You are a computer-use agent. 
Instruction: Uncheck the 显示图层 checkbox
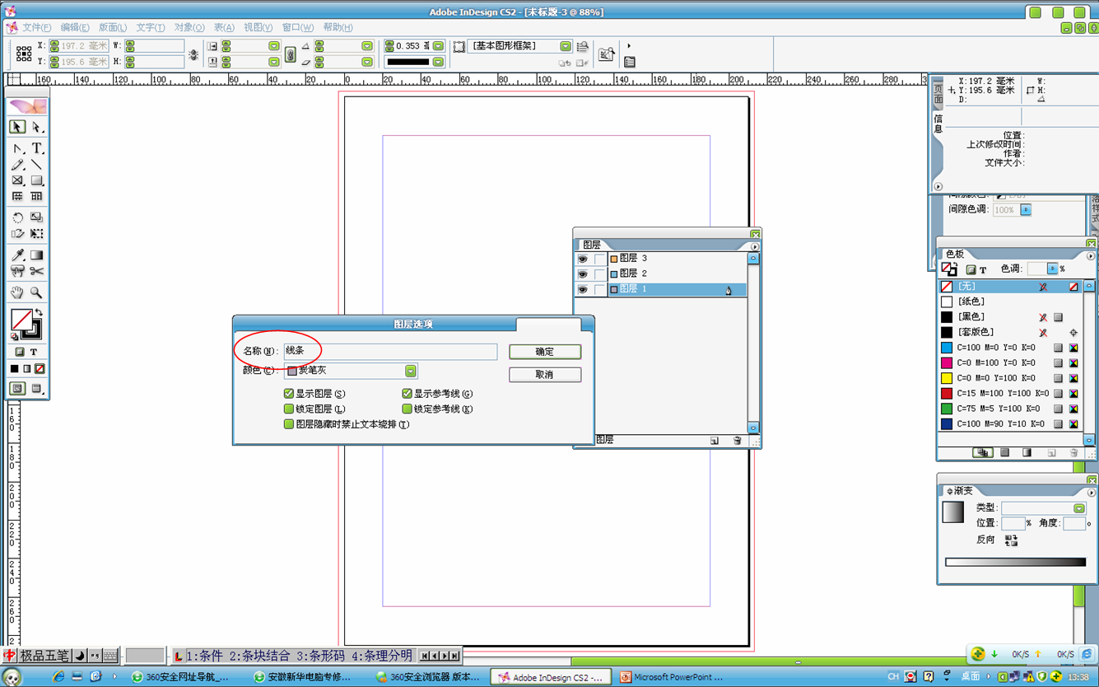[289, 394]
